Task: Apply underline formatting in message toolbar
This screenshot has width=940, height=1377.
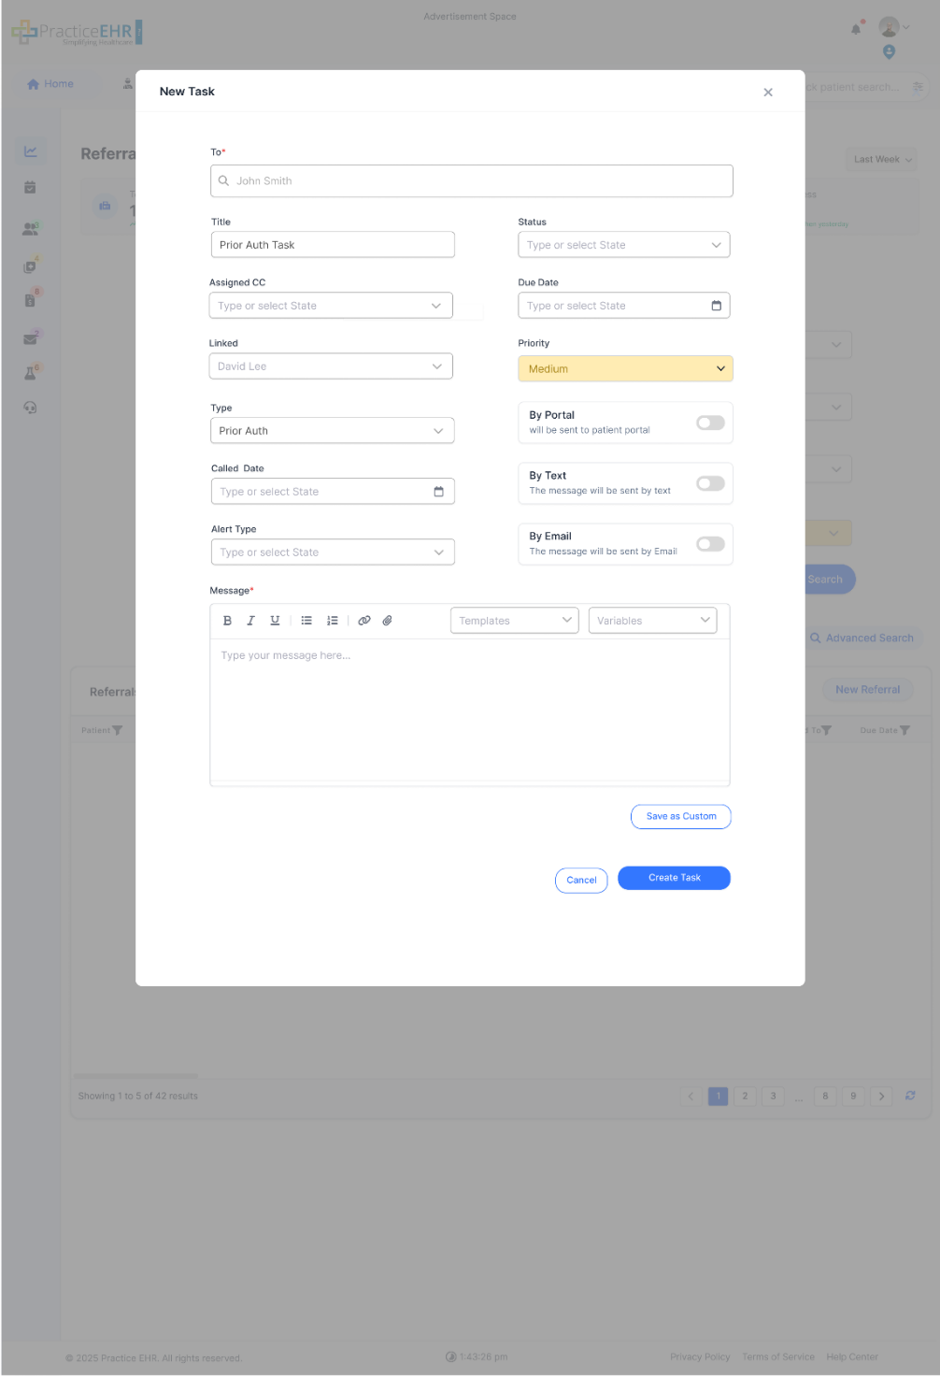Action: [x=275, y=621]
